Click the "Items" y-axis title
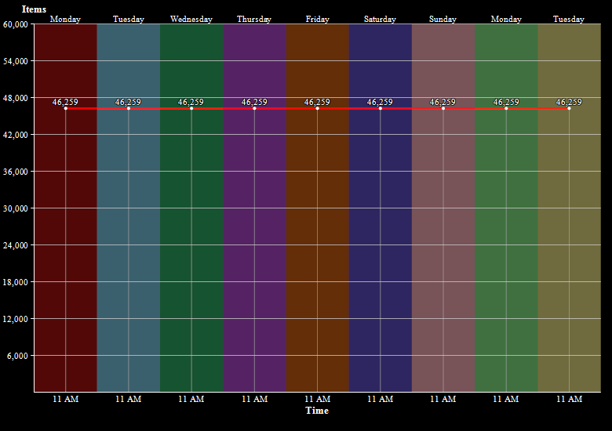 point(34,9)
